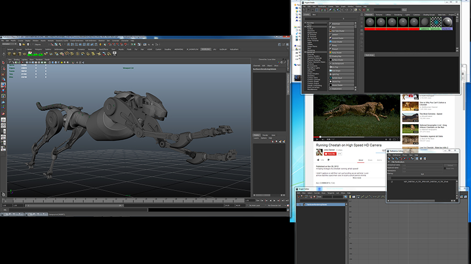This screenshot has width=471, height=264.
Task: Switch to the Bins tab in Hypershade
Action: tap(314, 15)
